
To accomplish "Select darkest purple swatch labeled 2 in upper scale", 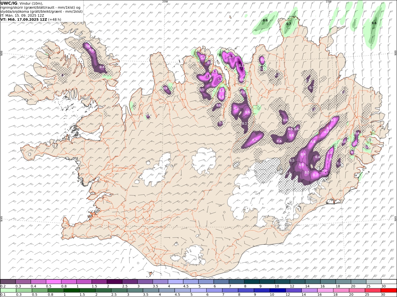I will click(114, 282).
